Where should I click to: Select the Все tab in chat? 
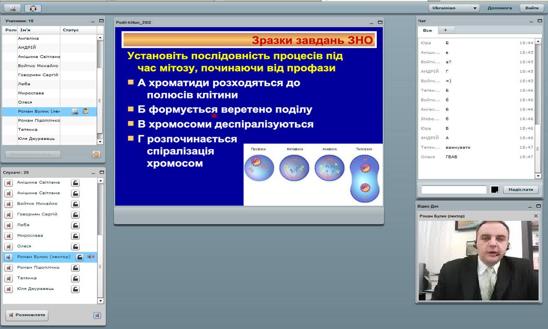point(427,30)
